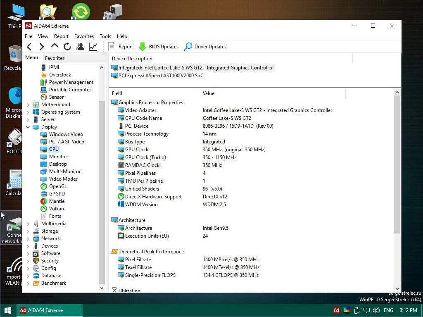
Task: Switch to the Favorites tab in sidebar
Action: click(x=55, y=58)
